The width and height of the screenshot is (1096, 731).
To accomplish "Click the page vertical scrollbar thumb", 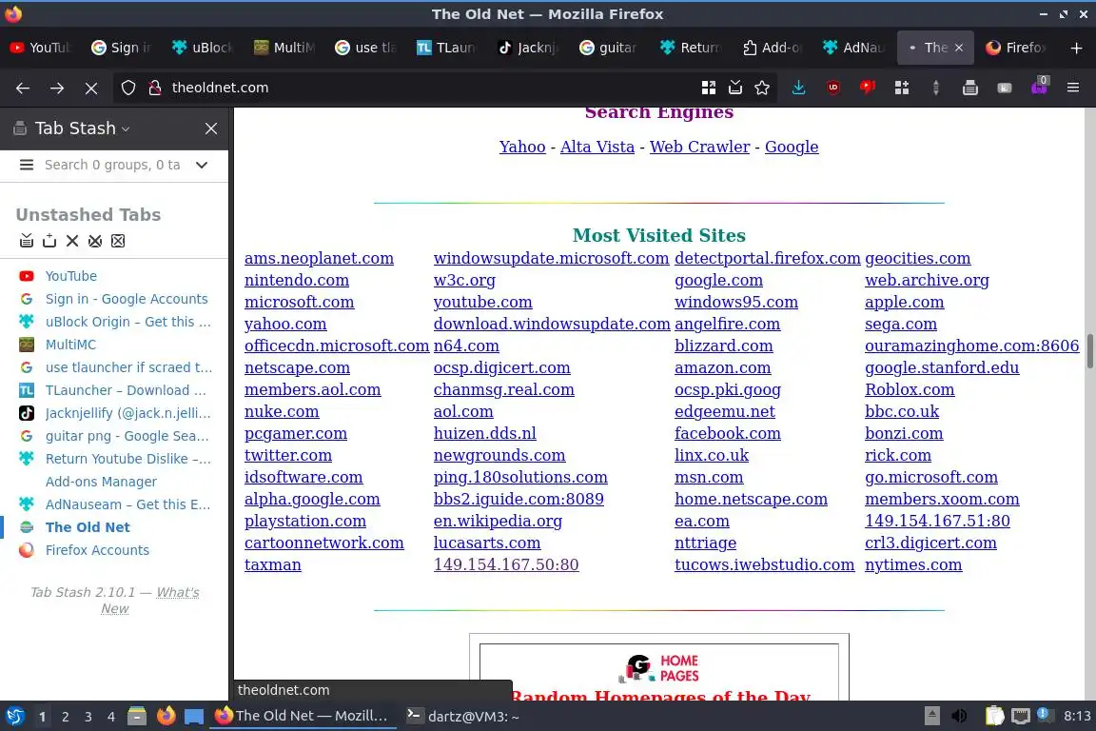I will click(x=1089, y=351).
